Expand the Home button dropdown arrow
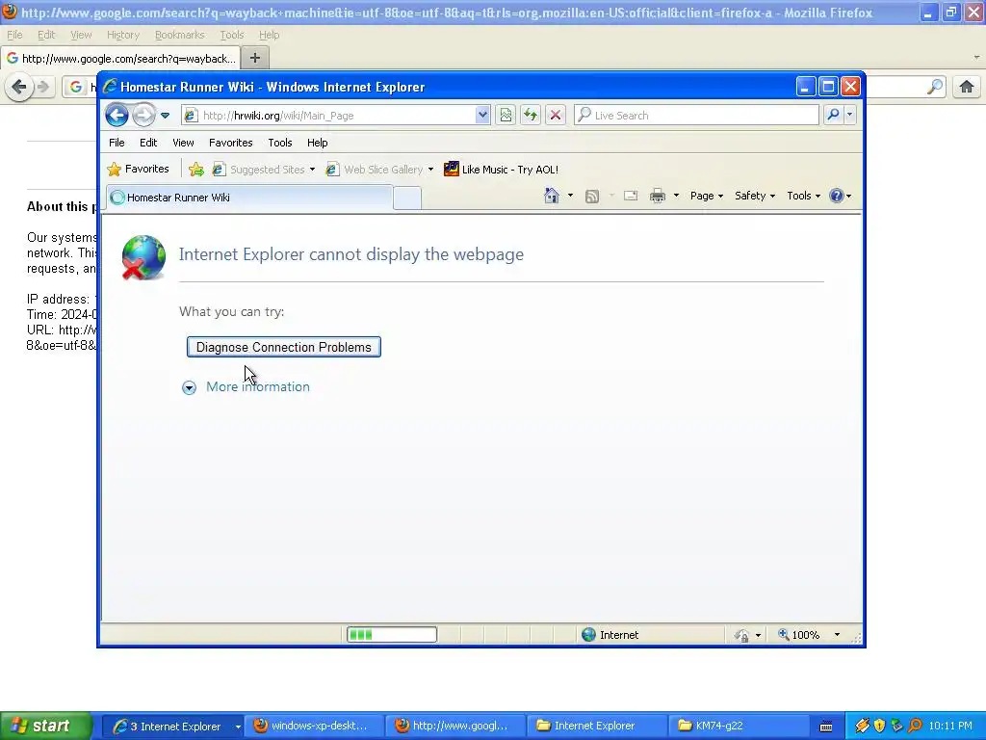This screenshot has width=986, height=740. [x=570, y=196]
